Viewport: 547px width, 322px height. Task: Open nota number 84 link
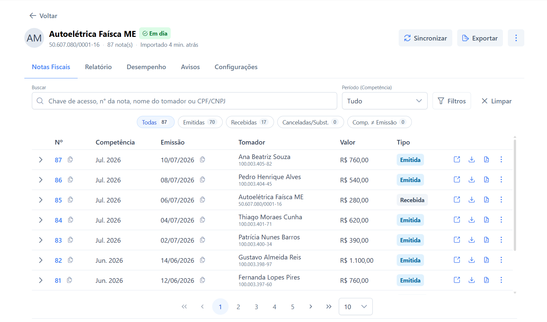(x=58, y=220)
